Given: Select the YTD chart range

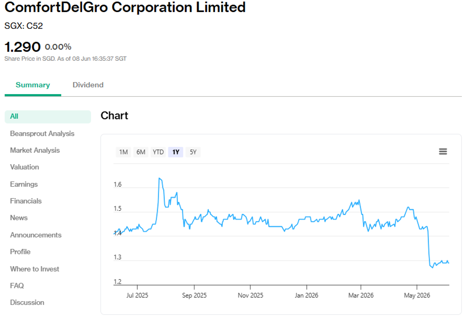Looking at the screenshot, I should click(x=158, y=152).
